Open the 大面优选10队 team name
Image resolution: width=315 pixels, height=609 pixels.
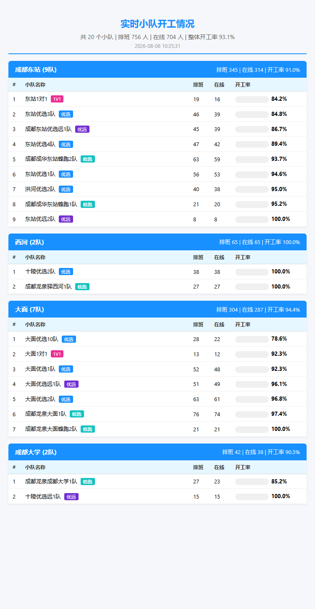pos(42,339)
